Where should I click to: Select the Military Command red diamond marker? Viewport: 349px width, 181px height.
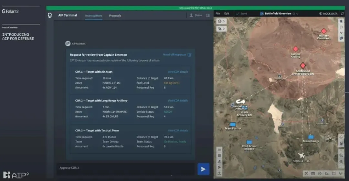323,31
